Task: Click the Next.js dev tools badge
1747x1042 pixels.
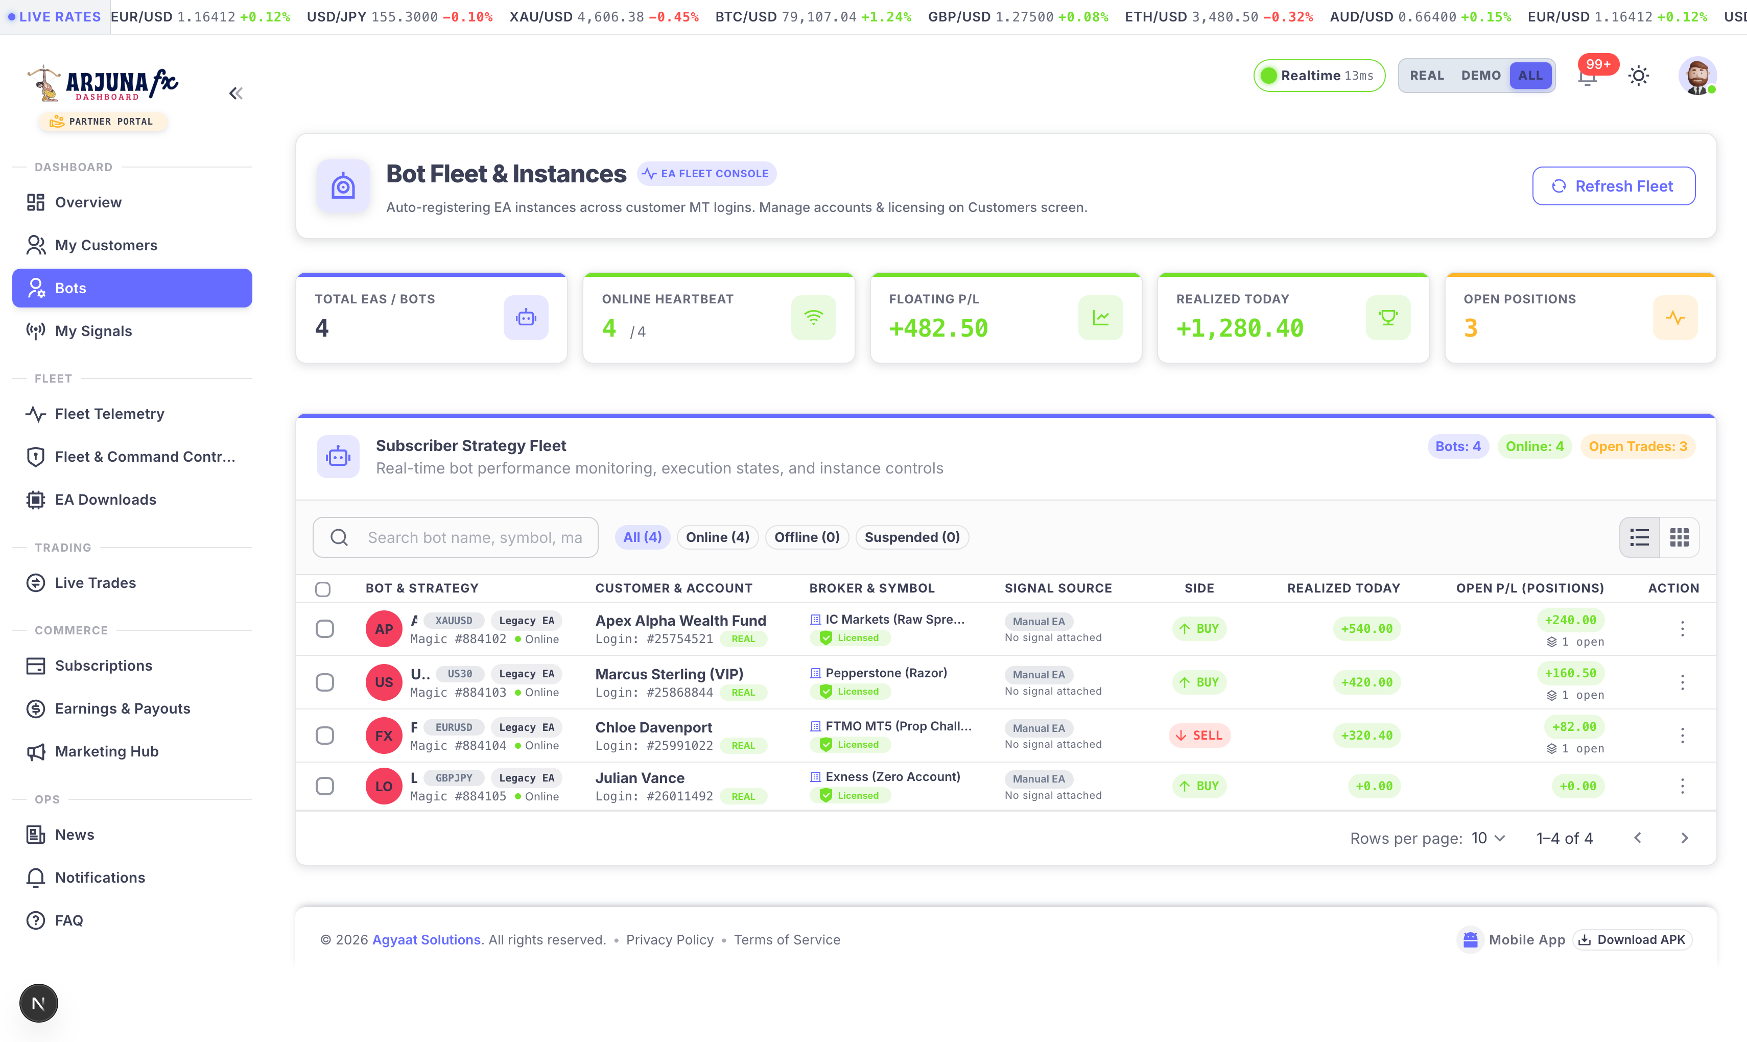Action: [39, 1003]
